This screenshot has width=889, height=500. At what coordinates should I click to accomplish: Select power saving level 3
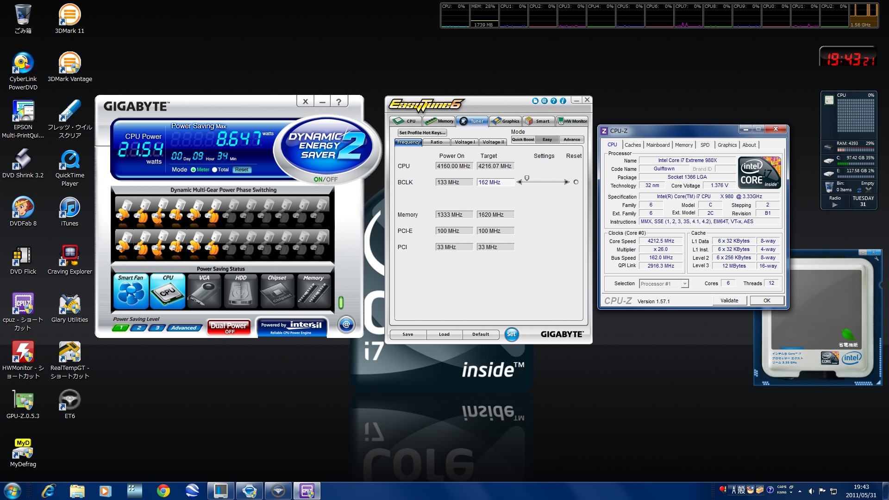coord(157,328)
